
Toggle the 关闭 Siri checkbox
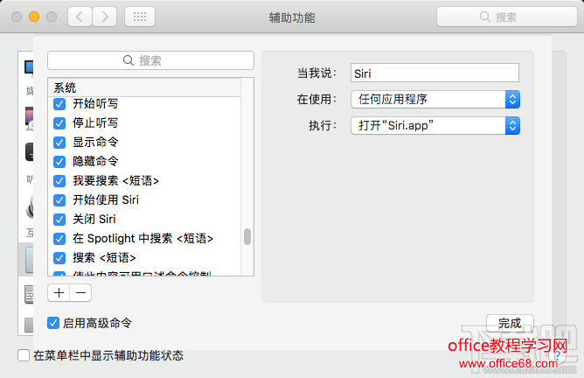coord(59,220)
